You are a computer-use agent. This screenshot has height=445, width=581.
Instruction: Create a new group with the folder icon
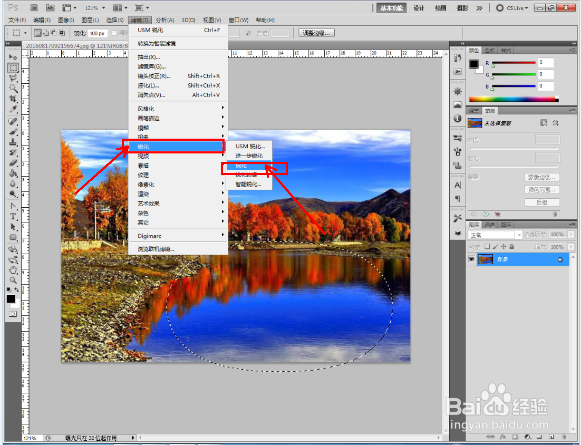(539, 437)
